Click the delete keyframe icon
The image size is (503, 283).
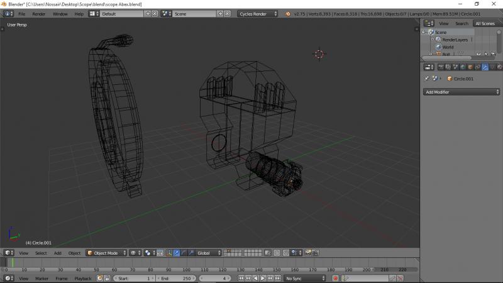[400, 278]
